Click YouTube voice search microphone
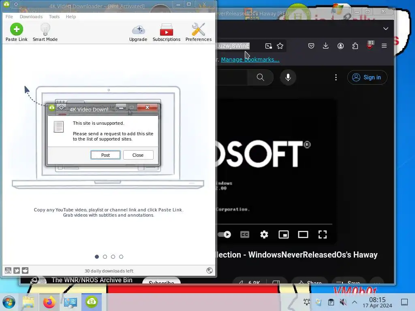Viewport: 415px width, 311px height. tap(288, 77)
